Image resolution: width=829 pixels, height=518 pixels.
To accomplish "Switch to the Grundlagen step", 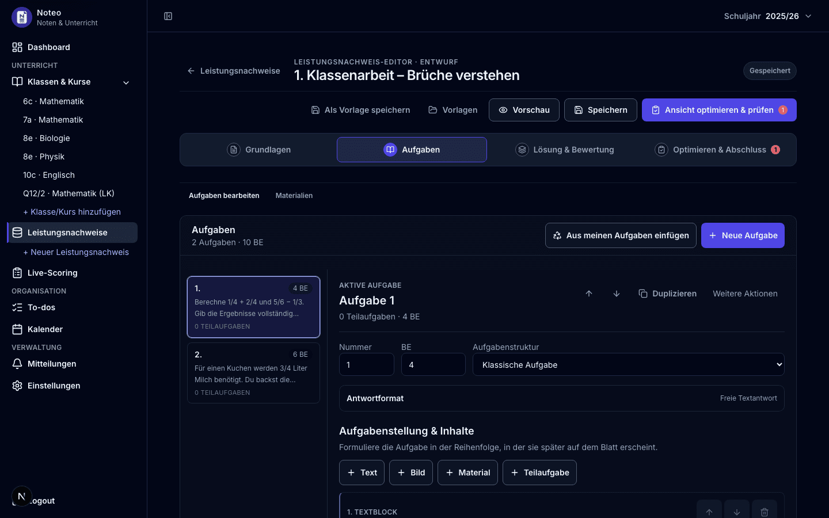I will coord(258,150).
